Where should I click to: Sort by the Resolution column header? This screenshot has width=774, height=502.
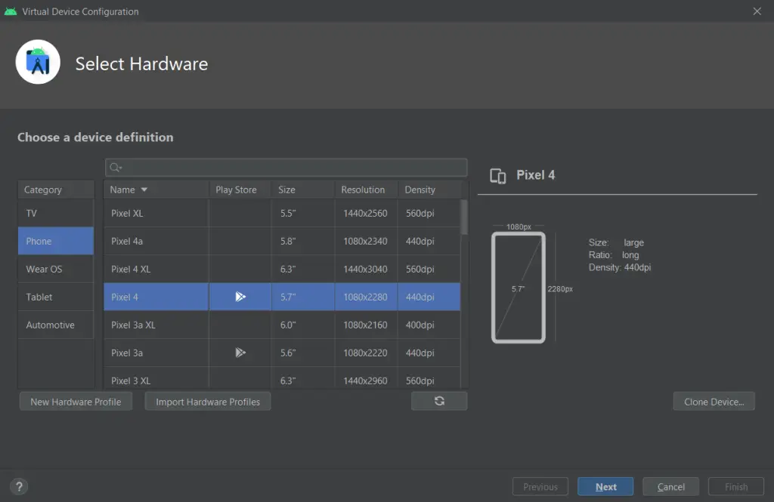367,189
